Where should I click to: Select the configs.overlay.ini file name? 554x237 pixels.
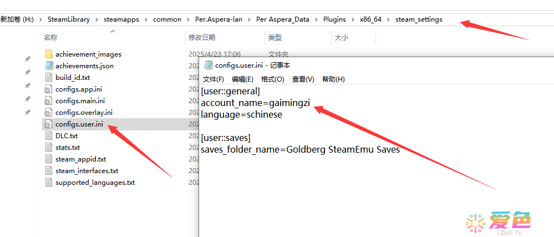point(84,113)
